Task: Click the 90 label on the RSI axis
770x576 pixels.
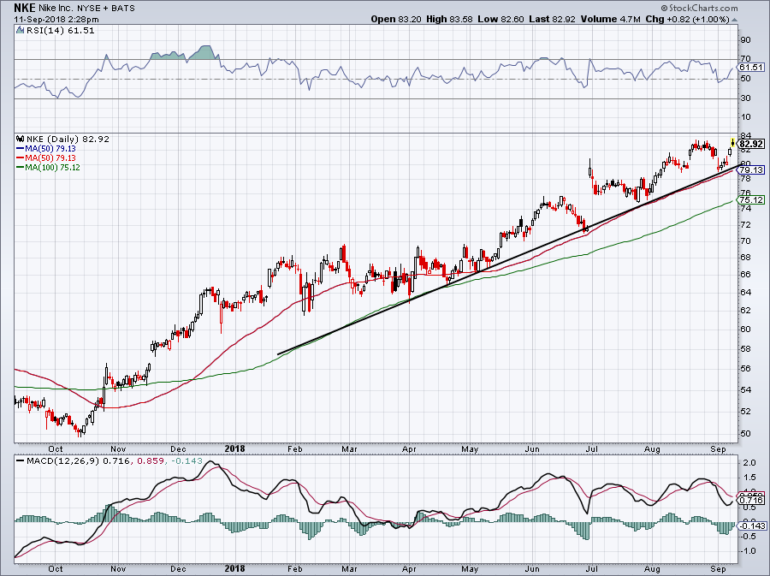Action: 745,39
